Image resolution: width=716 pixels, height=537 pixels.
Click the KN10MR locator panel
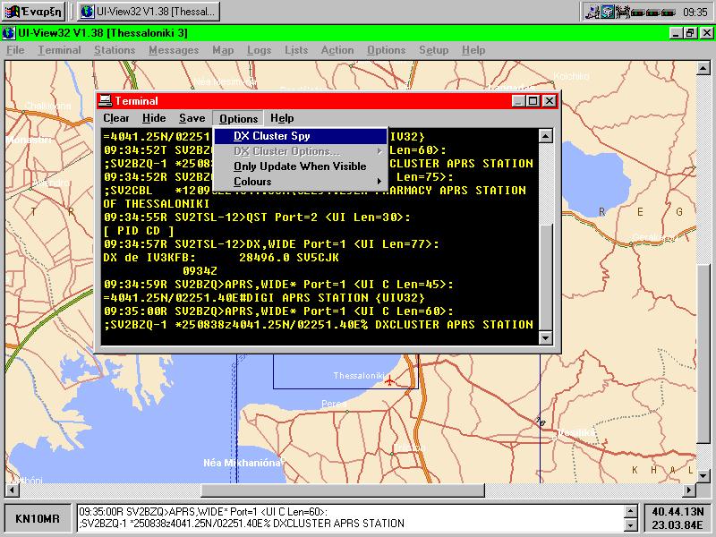pos(38,518)
